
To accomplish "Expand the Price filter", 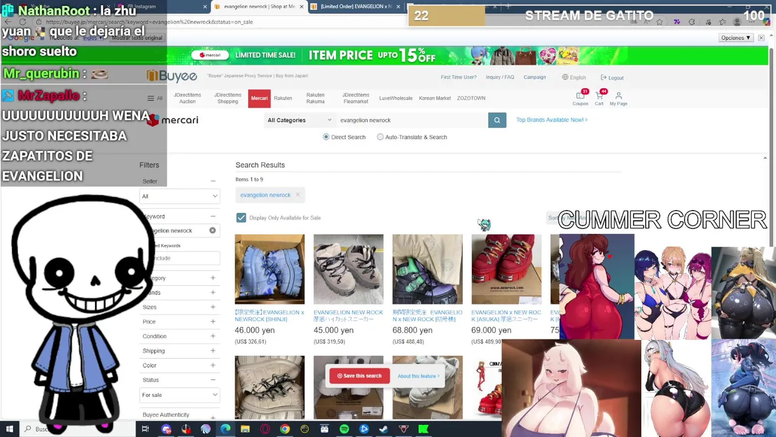I will [x=213, y=322].
